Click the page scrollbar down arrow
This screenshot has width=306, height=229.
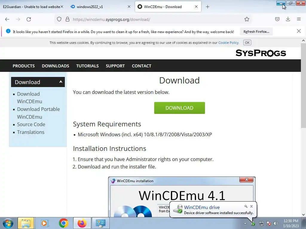click(303, 215)
